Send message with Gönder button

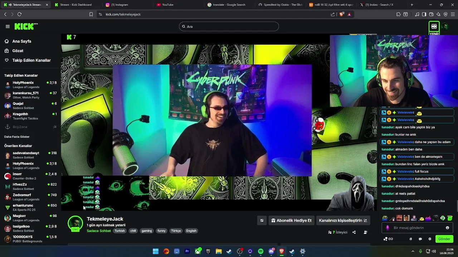(x=444, y=239)
